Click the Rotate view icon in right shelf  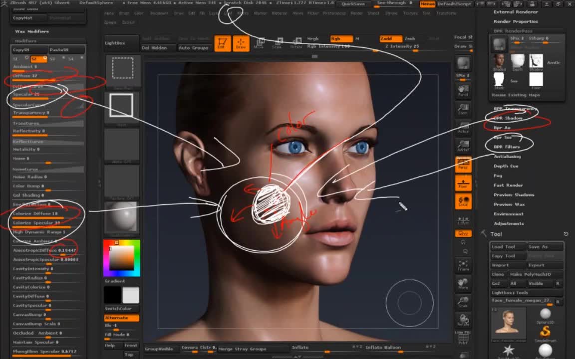point(463,321)
